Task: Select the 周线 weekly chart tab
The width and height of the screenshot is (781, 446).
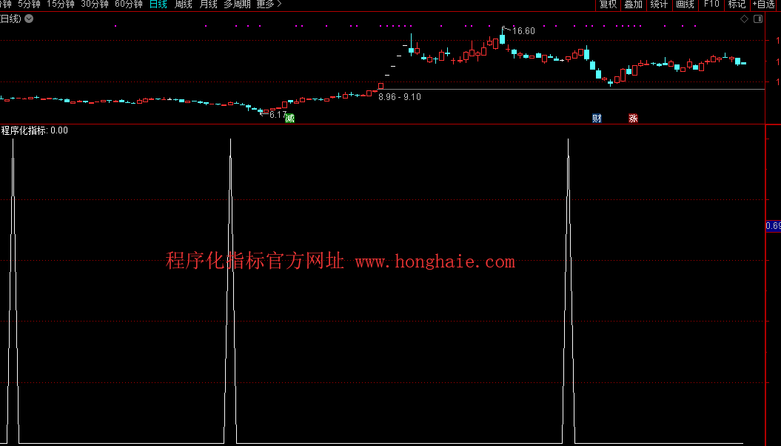Action: point(183,4)
